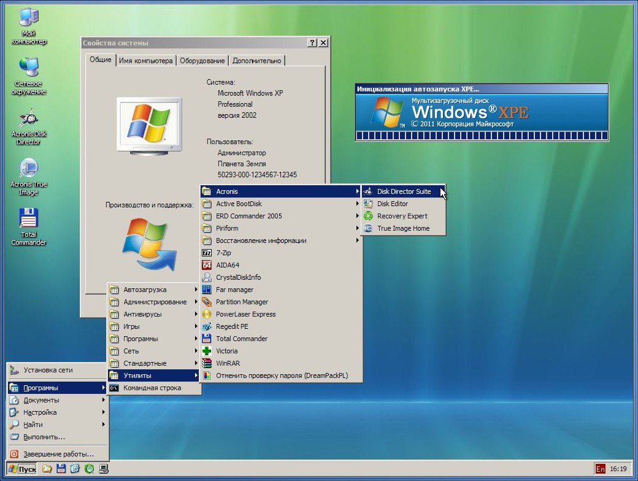
Task: Click the XPE initialization progress bar
Action: click(x=482, y=136)
